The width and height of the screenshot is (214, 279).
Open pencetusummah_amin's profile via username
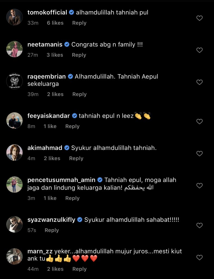point(61,180)
